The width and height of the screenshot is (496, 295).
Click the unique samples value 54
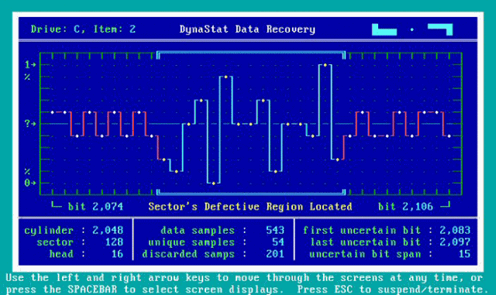click(x=278, y=242)
